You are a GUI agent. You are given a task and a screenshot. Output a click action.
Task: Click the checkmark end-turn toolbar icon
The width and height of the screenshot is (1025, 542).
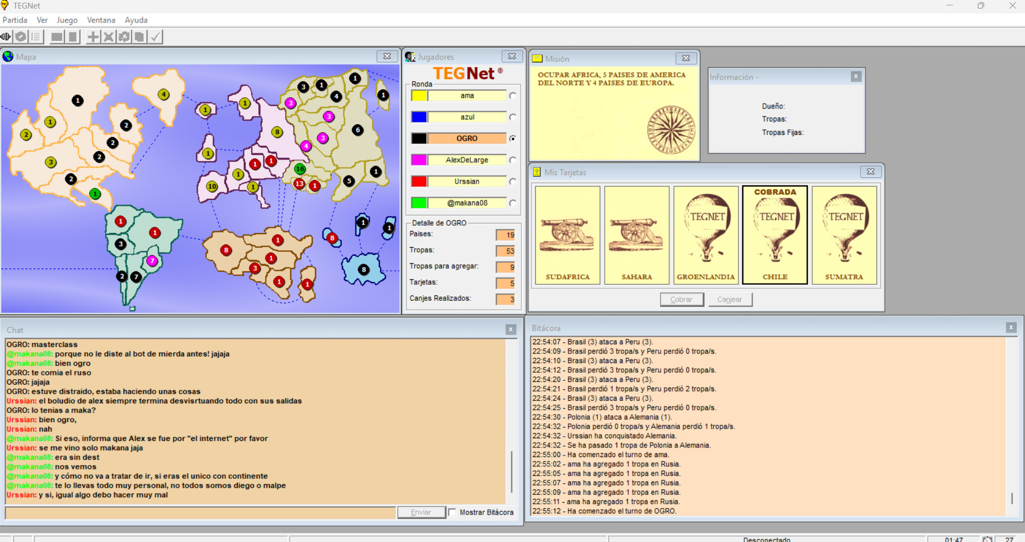pyautogui.click(x=155, y=37)
